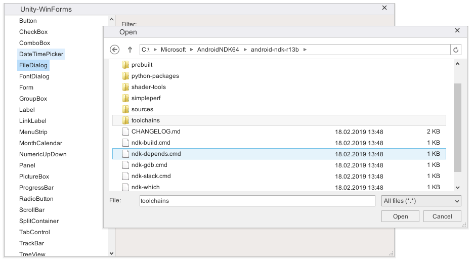Click scroll down arrow in file list
The width and height of the screenshot is (472, 262).
coord(457,188)
